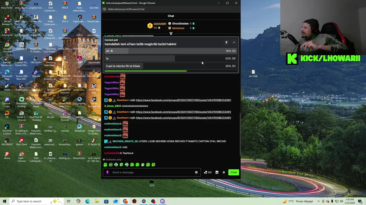Viewport: 366px width, 205px height.
Task: Click username BRCHIDII_MSATII_36 in chat
Action: pos(125,141)
